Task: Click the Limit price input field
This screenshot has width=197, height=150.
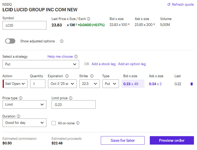Action: 73,105
